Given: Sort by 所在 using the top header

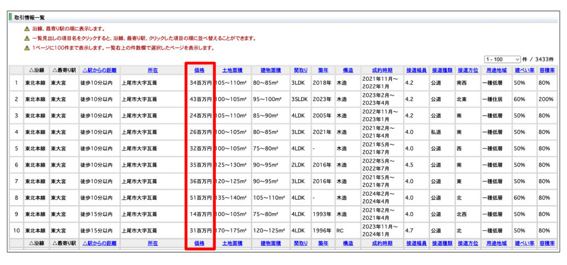Looking at the screenshot, I should pos(153,70).
